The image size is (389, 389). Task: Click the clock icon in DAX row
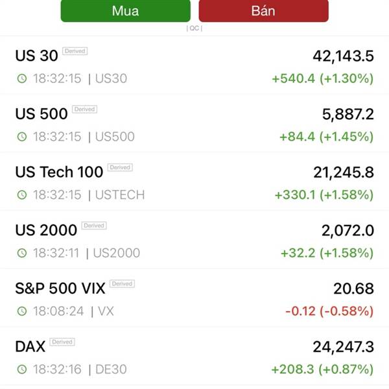(x=22, y=369)
